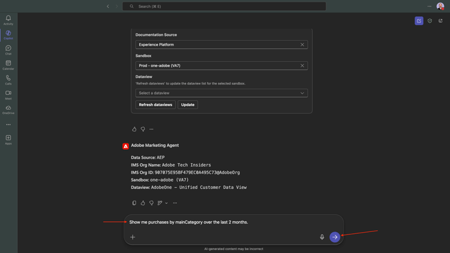Click the Adobe Marketing Agent name

point(155,145)
